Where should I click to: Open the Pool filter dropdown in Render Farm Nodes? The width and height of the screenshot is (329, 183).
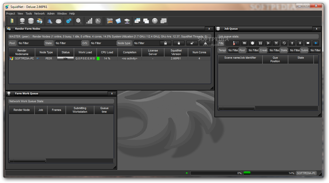(x=31, y=43)
